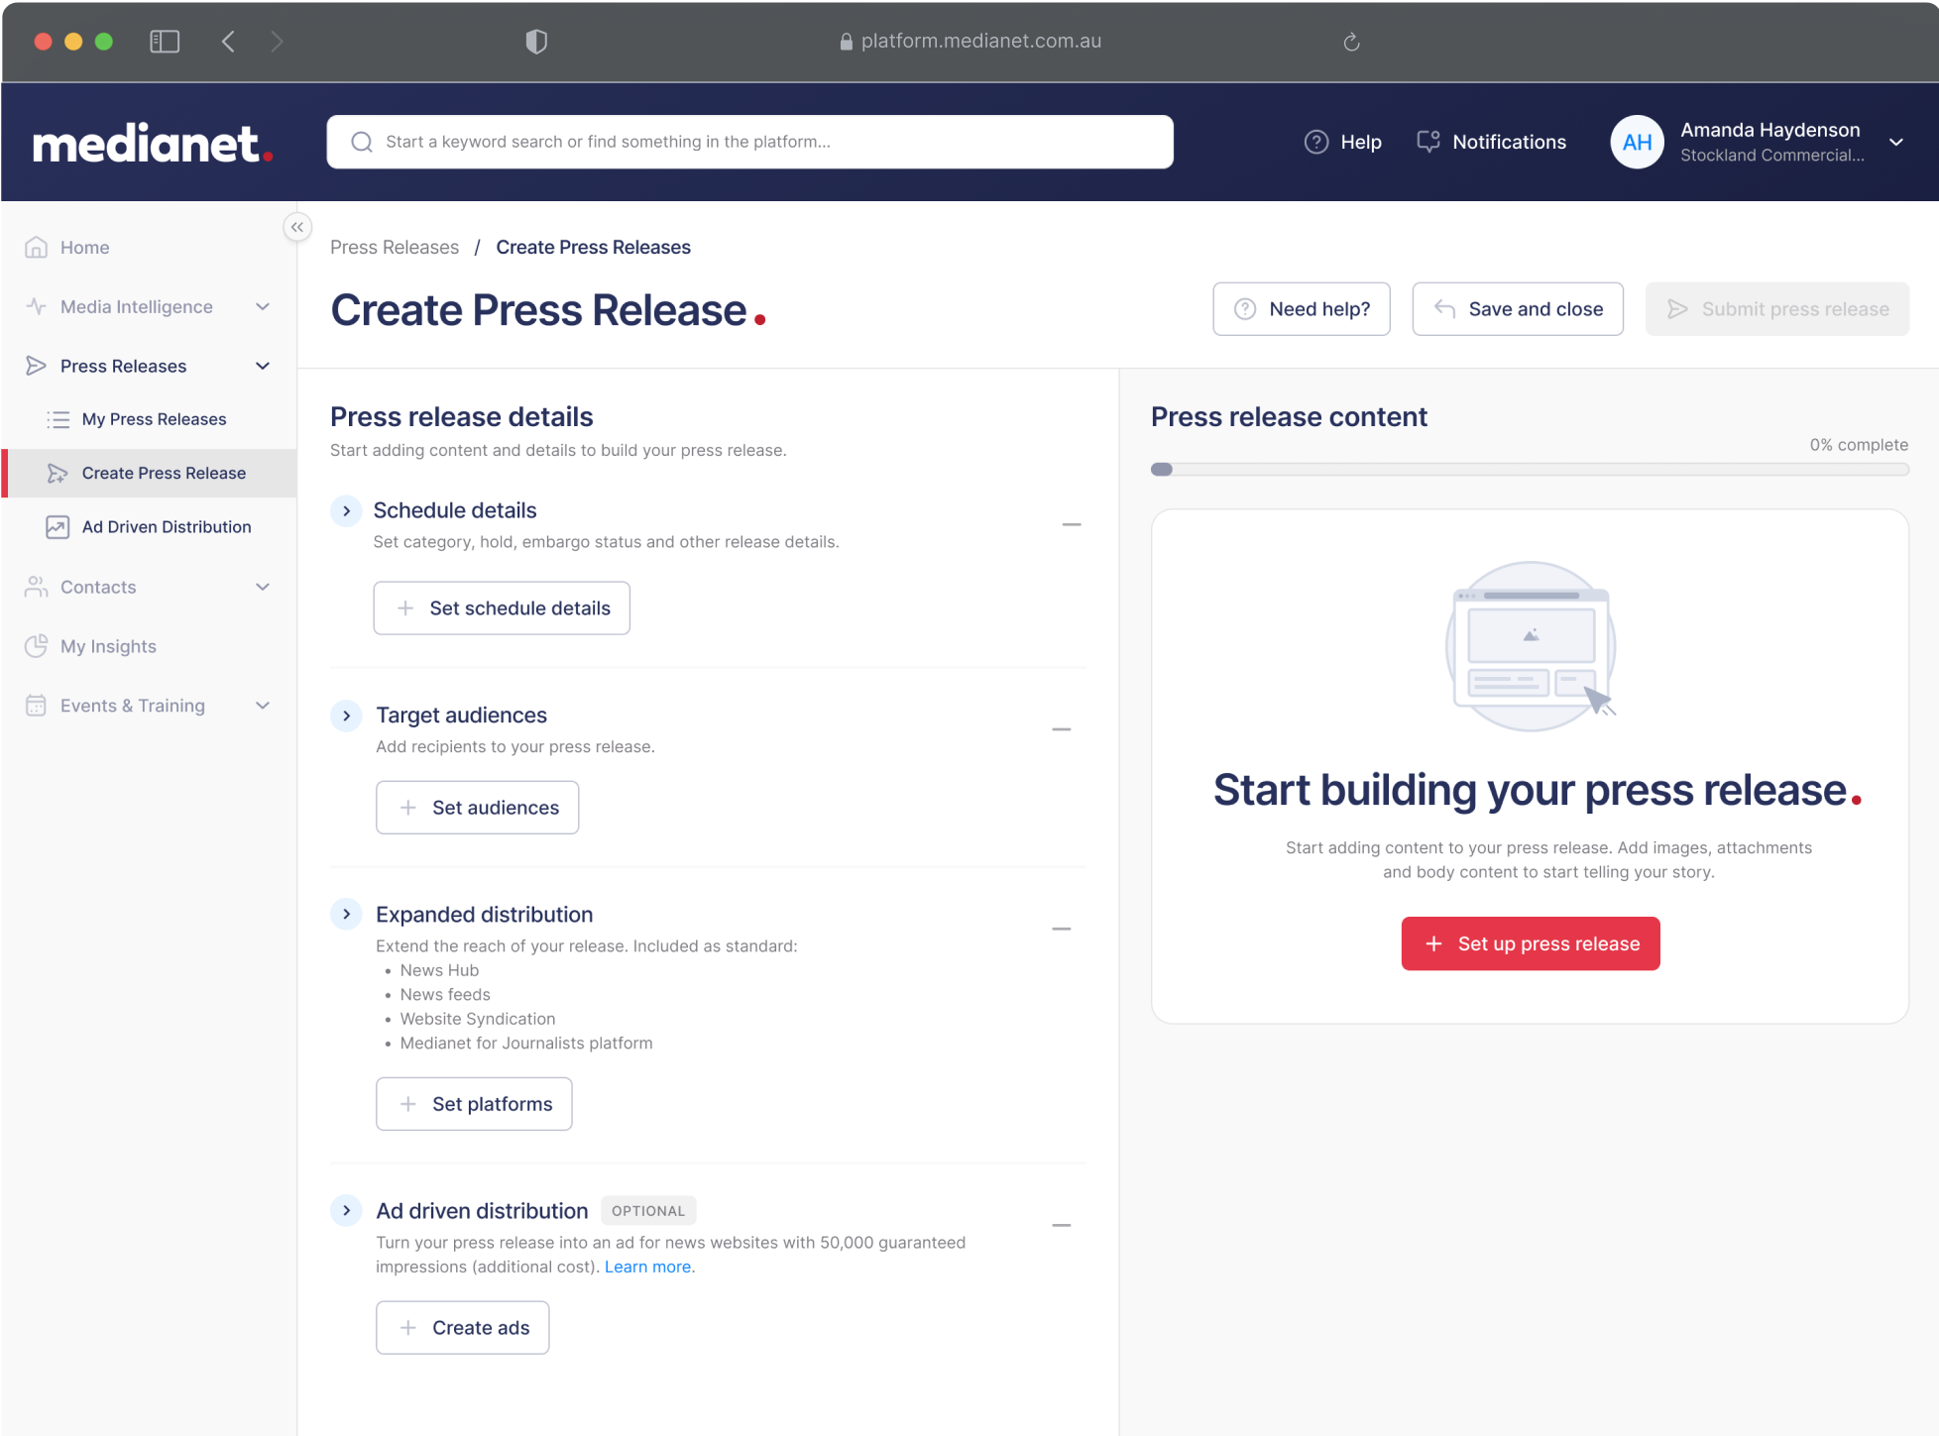The width and height of the screenshot is (1939, 1436).
Task: Click the Set up press release button
Action: 1530,943
